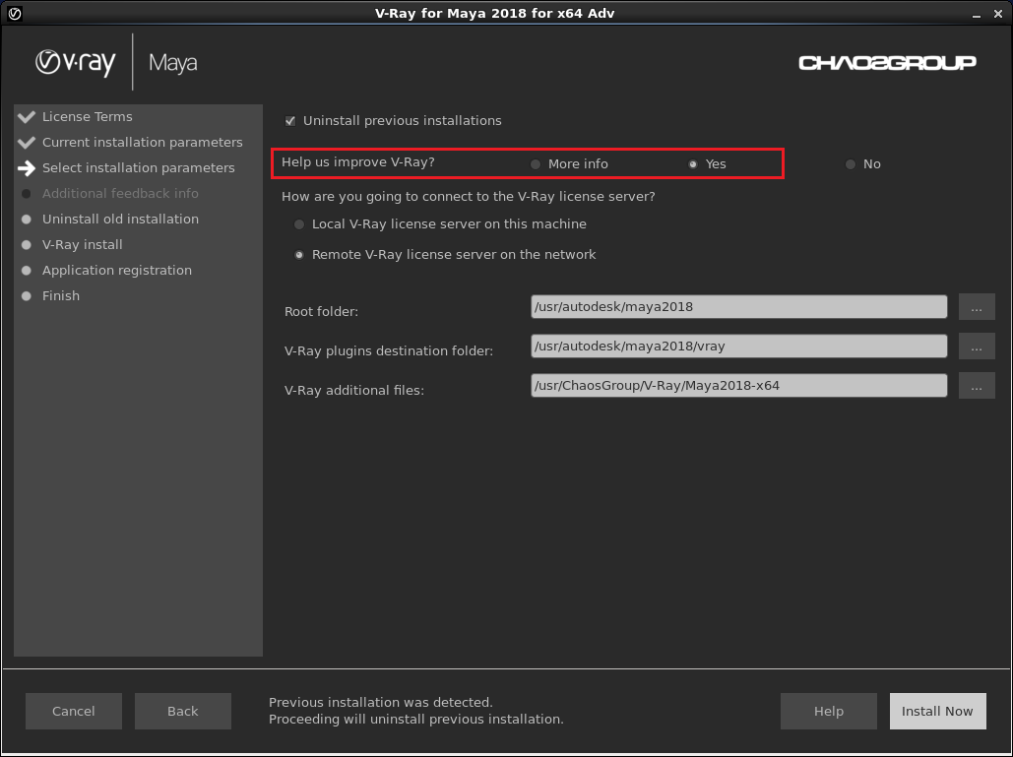This screenshot has width=1013, height=757.
Task: Select Current installation parameters step
Action: point(143,142)
